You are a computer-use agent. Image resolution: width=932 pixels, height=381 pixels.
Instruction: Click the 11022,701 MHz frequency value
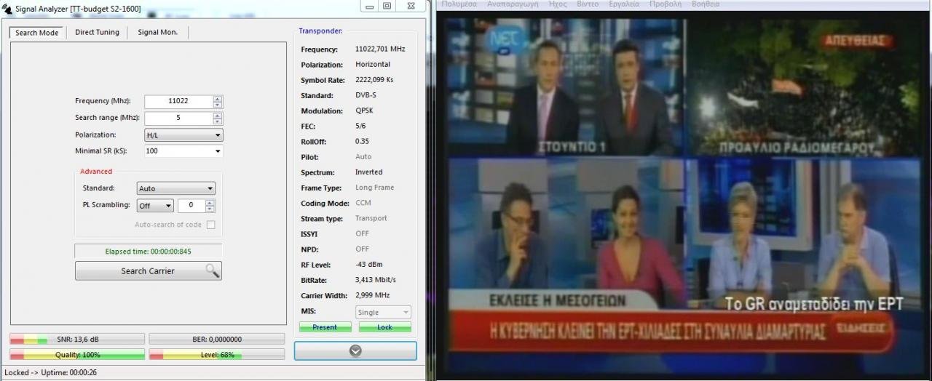point(380,49)
